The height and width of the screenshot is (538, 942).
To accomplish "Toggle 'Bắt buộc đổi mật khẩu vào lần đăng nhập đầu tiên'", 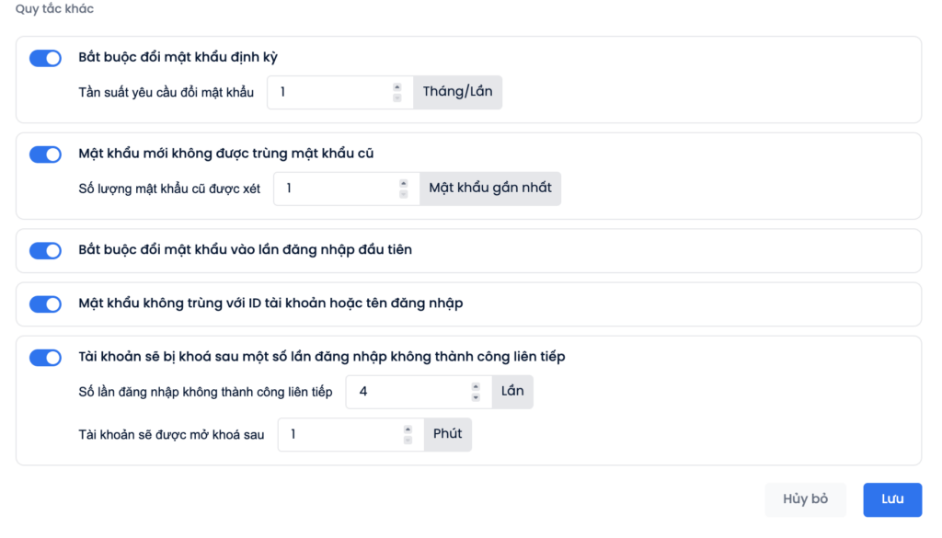I will point(46,250).
